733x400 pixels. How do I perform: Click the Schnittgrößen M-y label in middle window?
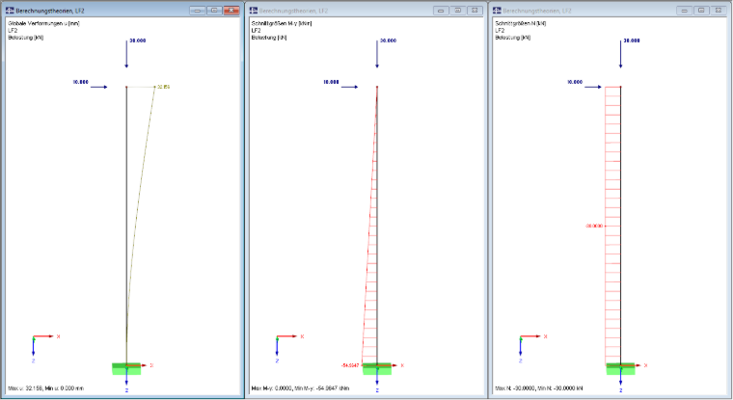282,23
